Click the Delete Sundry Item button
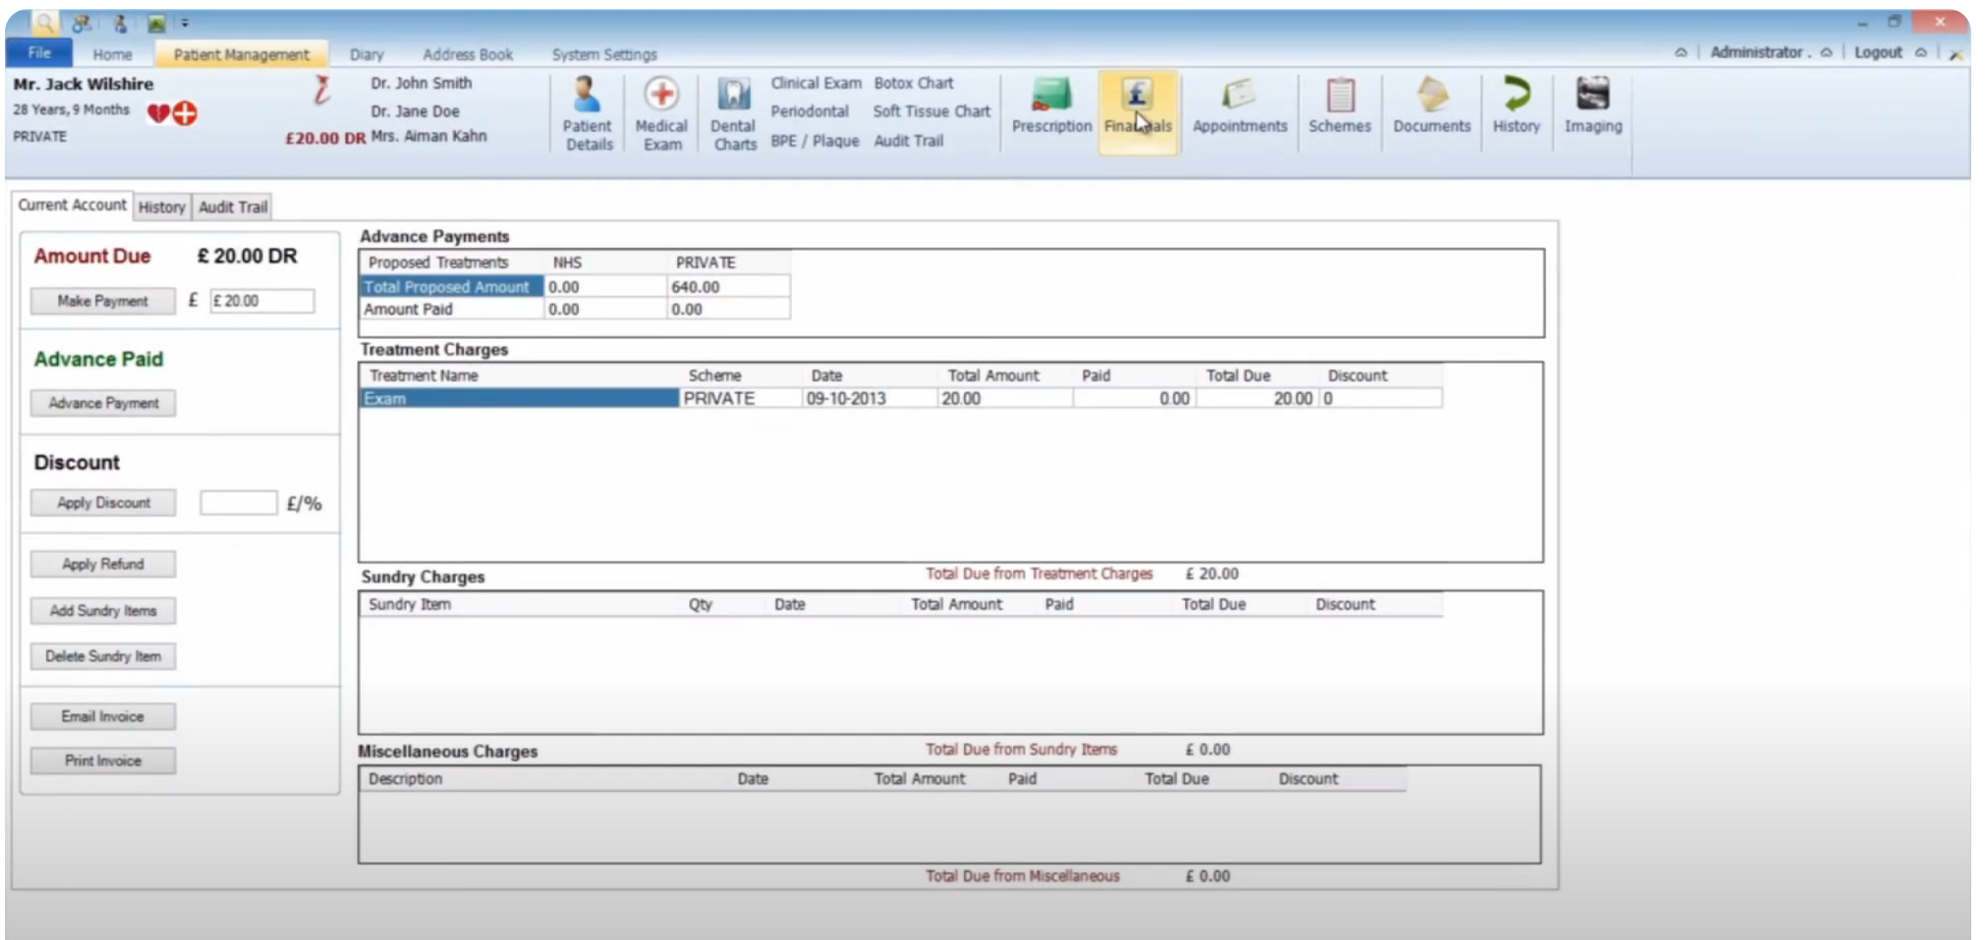Image resolution: width=1987 pixels, height=940 pixels. [103, 657]
